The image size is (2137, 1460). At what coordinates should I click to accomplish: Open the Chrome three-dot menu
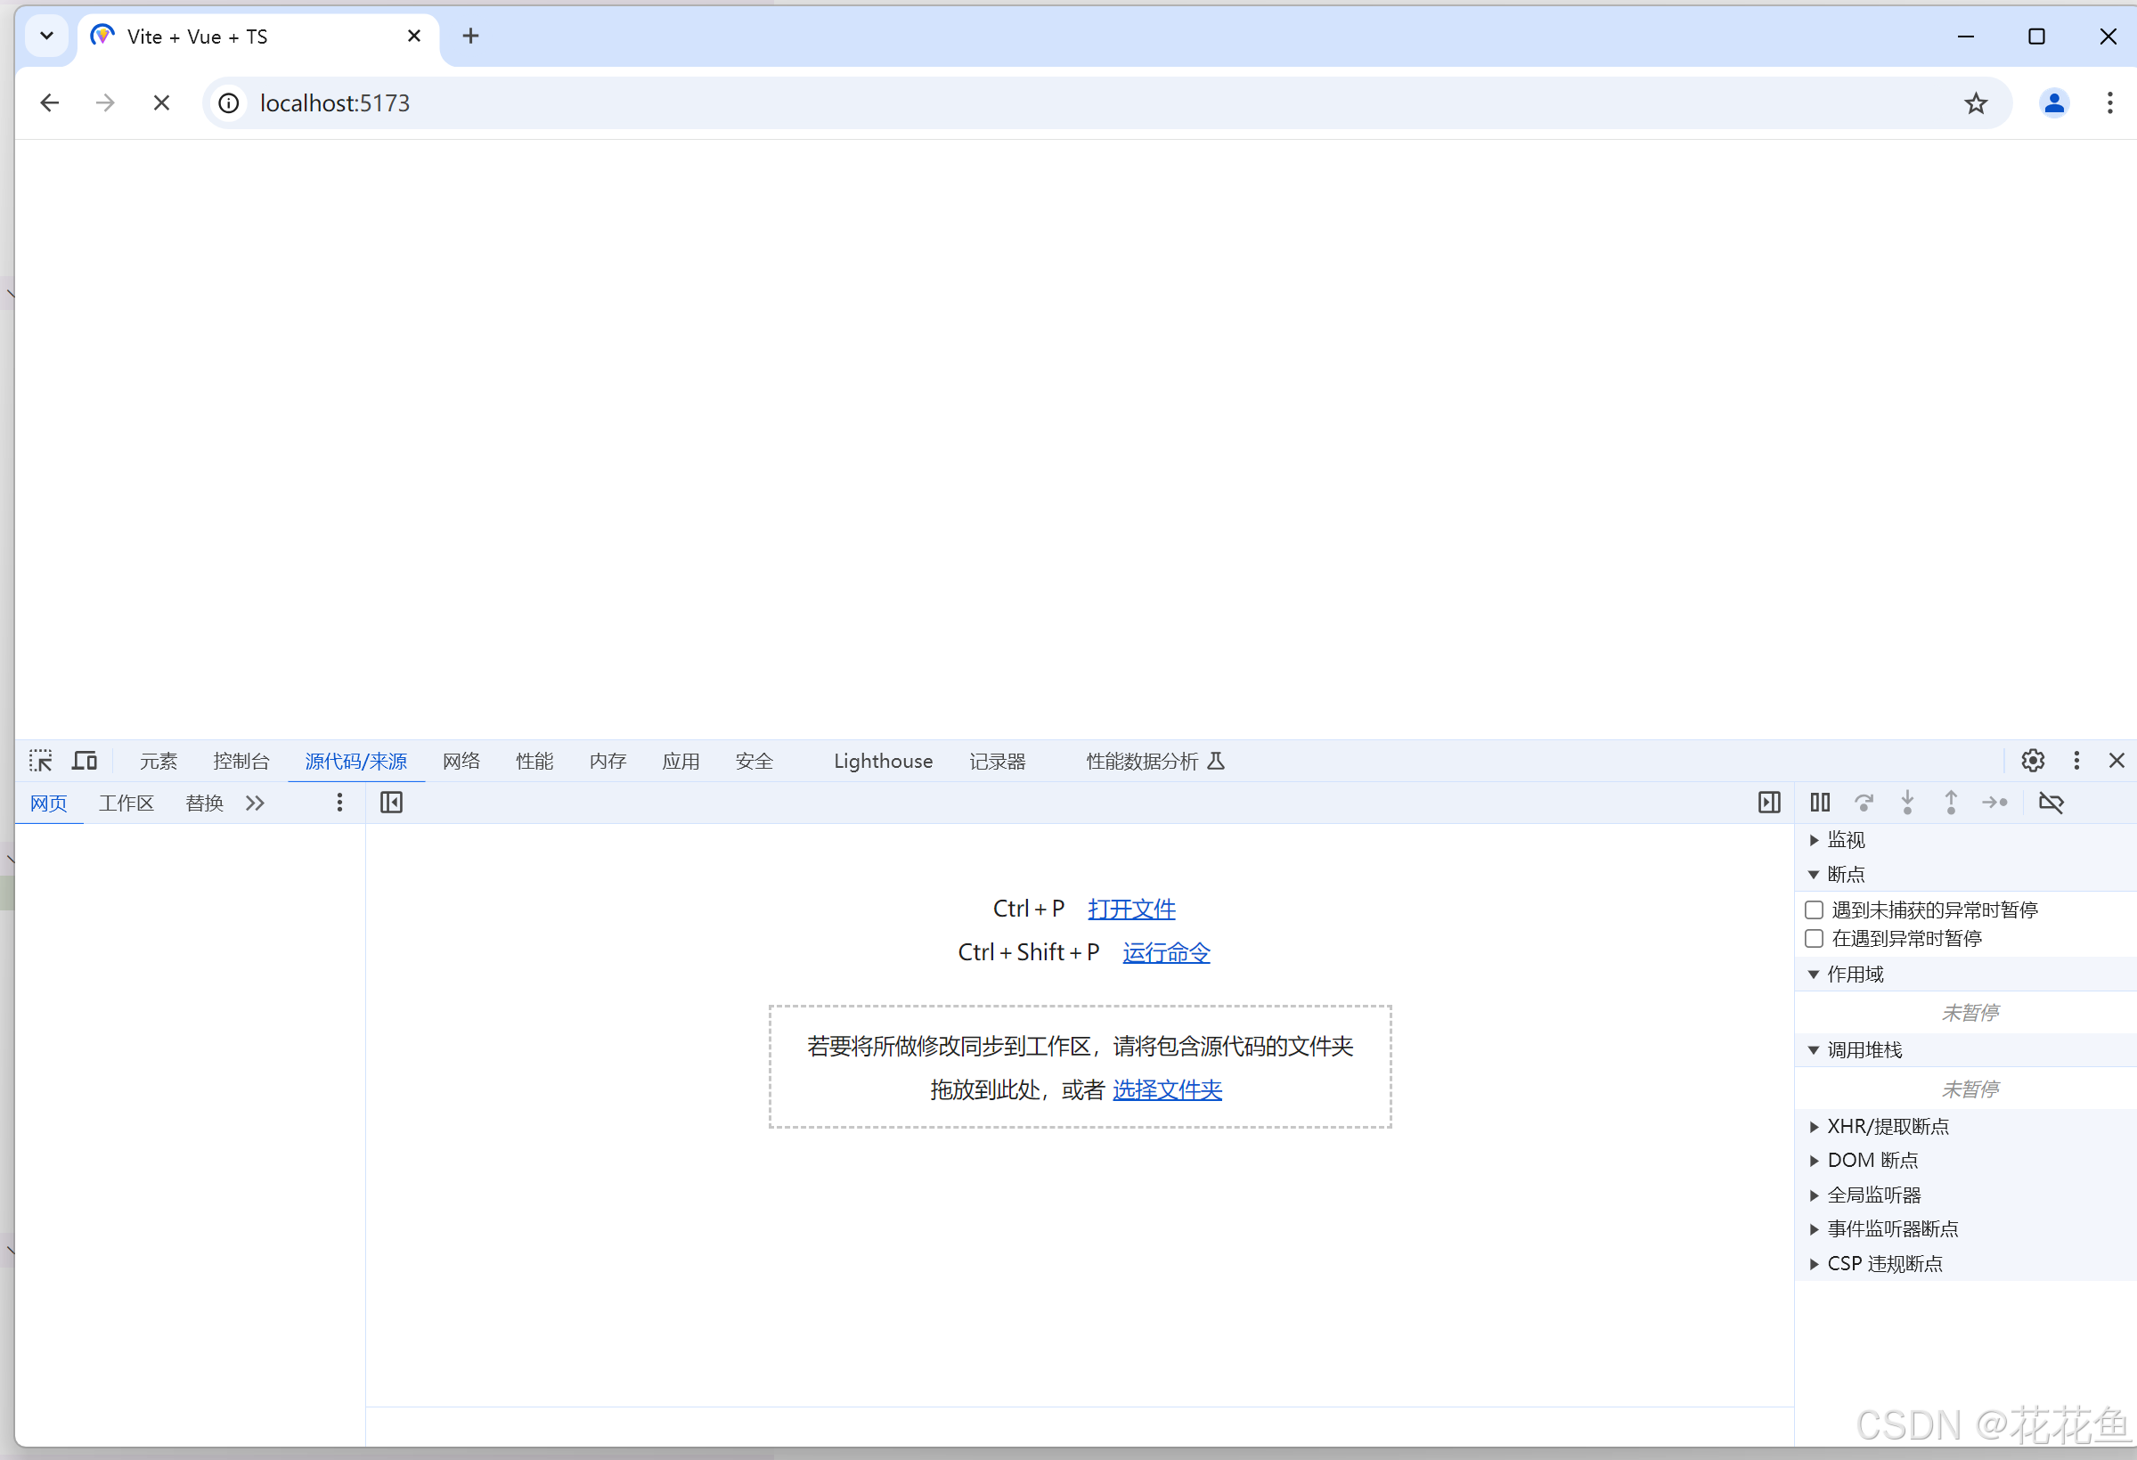click(x=2109, y=103)
